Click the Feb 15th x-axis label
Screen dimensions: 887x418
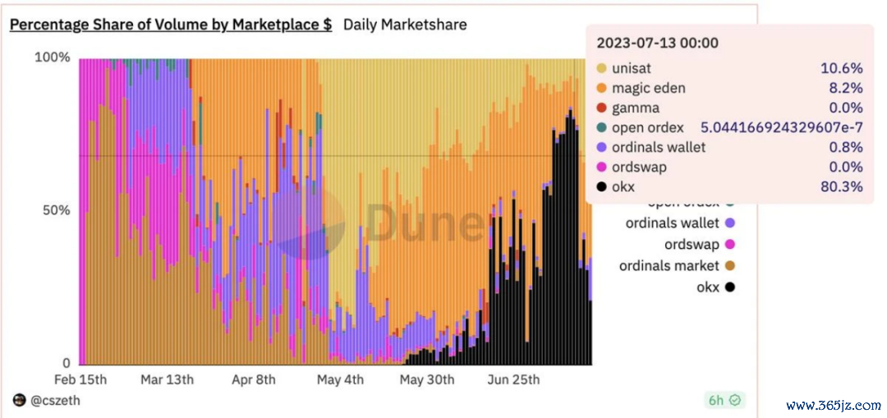pyautogui.click(x=80, y=379)
